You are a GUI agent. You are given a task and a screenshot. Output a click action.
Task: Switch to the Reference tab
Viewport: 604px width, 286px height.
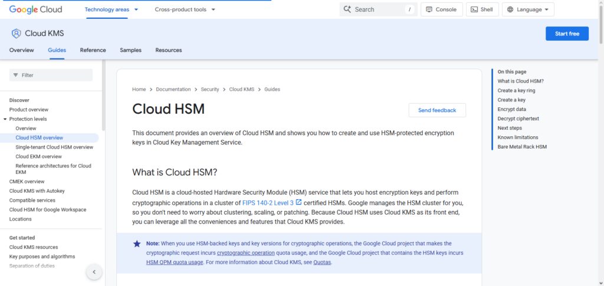pos(93,50)
